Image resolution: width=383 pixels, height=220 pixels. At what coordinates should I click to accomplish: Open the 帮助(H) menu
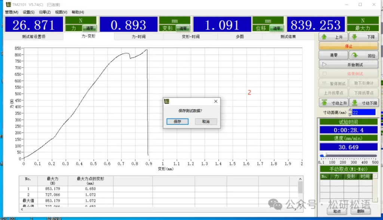point(78,12)
